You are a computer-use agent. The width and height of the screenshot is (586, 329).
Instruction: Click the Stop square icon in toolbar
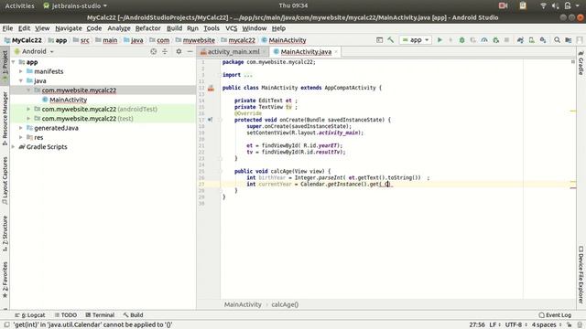click(506, 39)
